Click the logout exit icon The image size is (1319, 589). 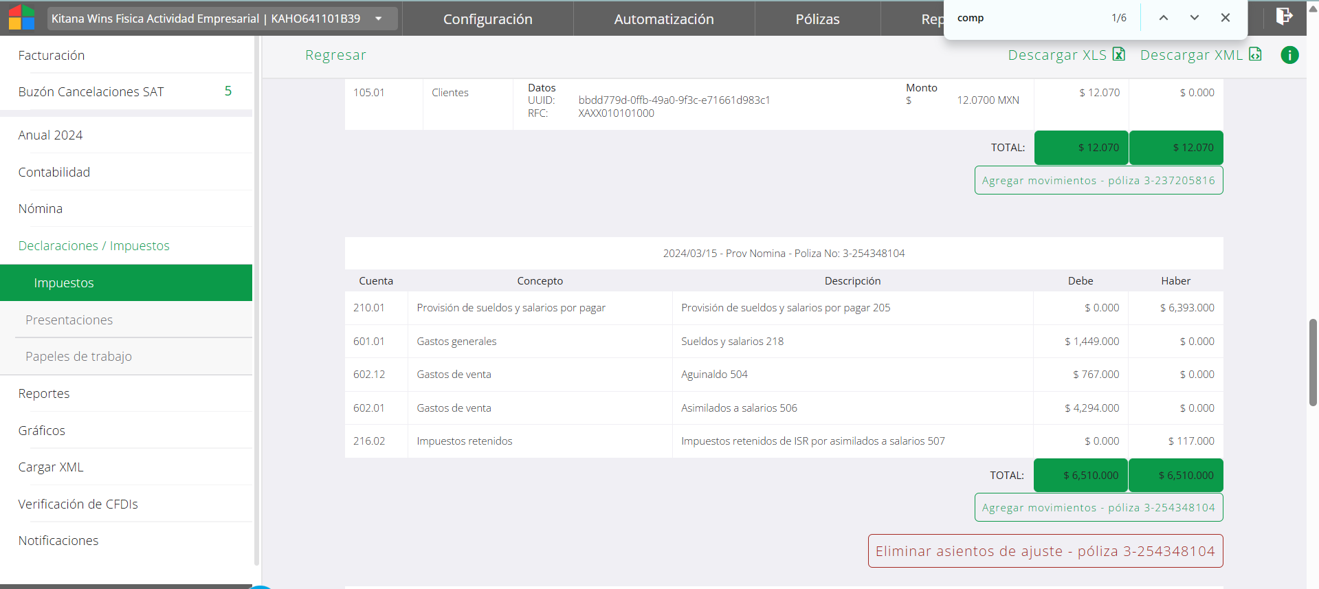[x=1283, y=16]
